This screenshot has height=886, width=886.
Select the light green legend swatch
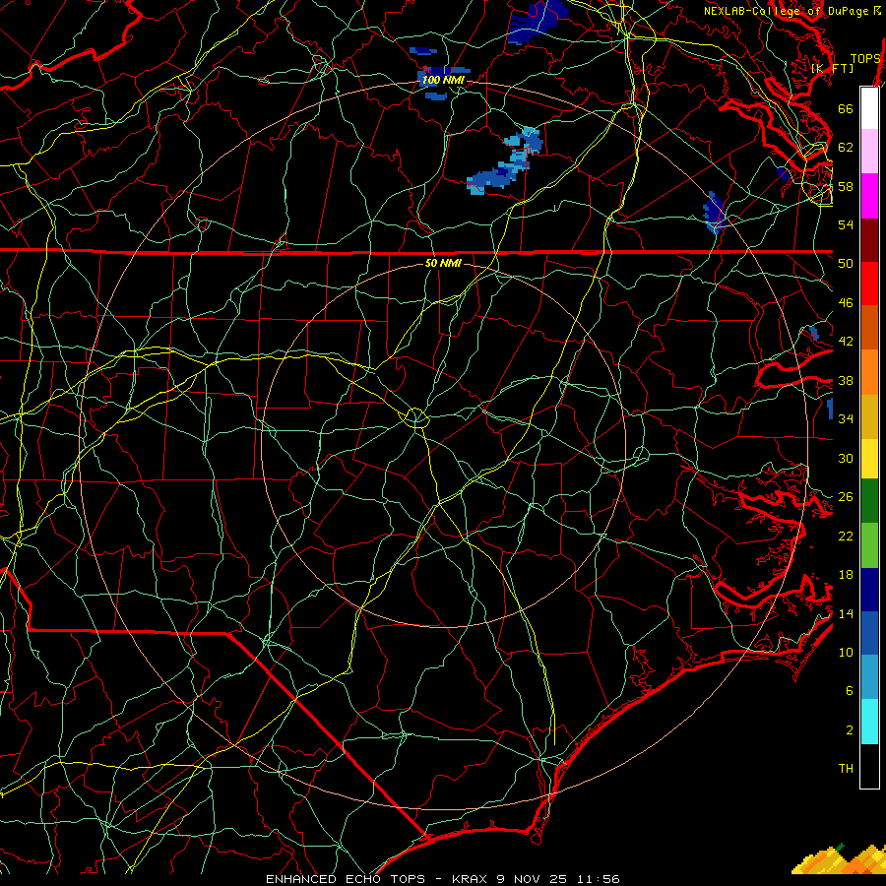pyautogui.click(x=869, y=545)
